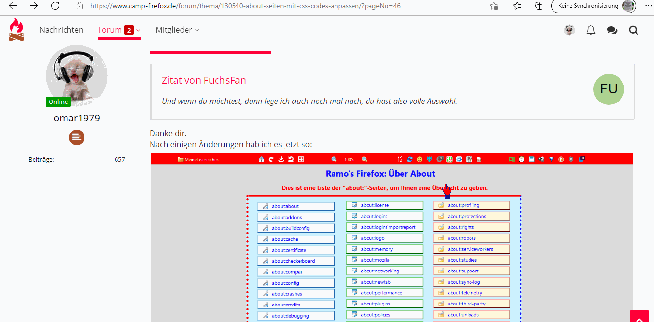Click the quoted text starting "Und wenn du möchtest"
Viewport: 654px width, 322px height.
tap(309, 101)
